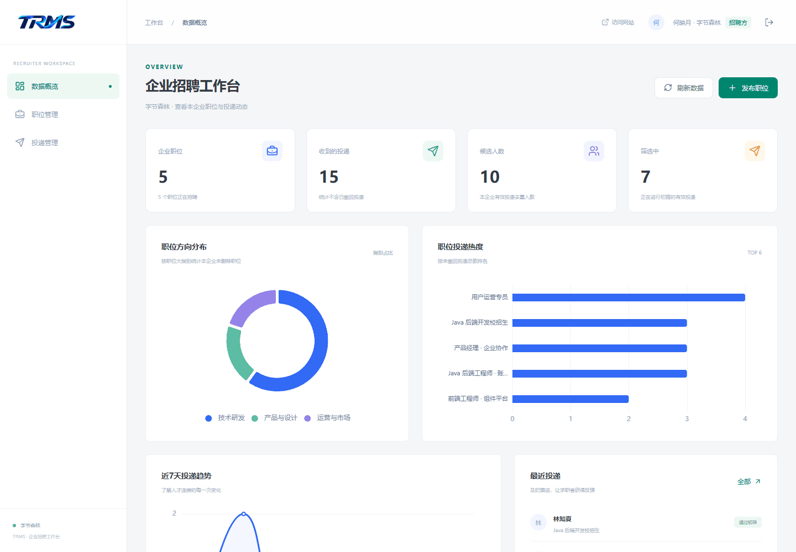Open 数据概览 in the sidebar
Image resolution: width=796 pixels, height=552 pixels.
[63, 86]
